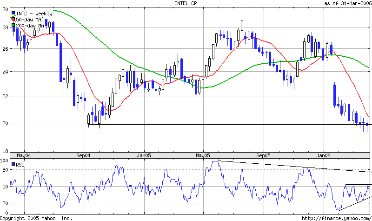The height and width of the screenshot is (221, 372).
Task: Click the price axis value 18
Action: (5, 151)
